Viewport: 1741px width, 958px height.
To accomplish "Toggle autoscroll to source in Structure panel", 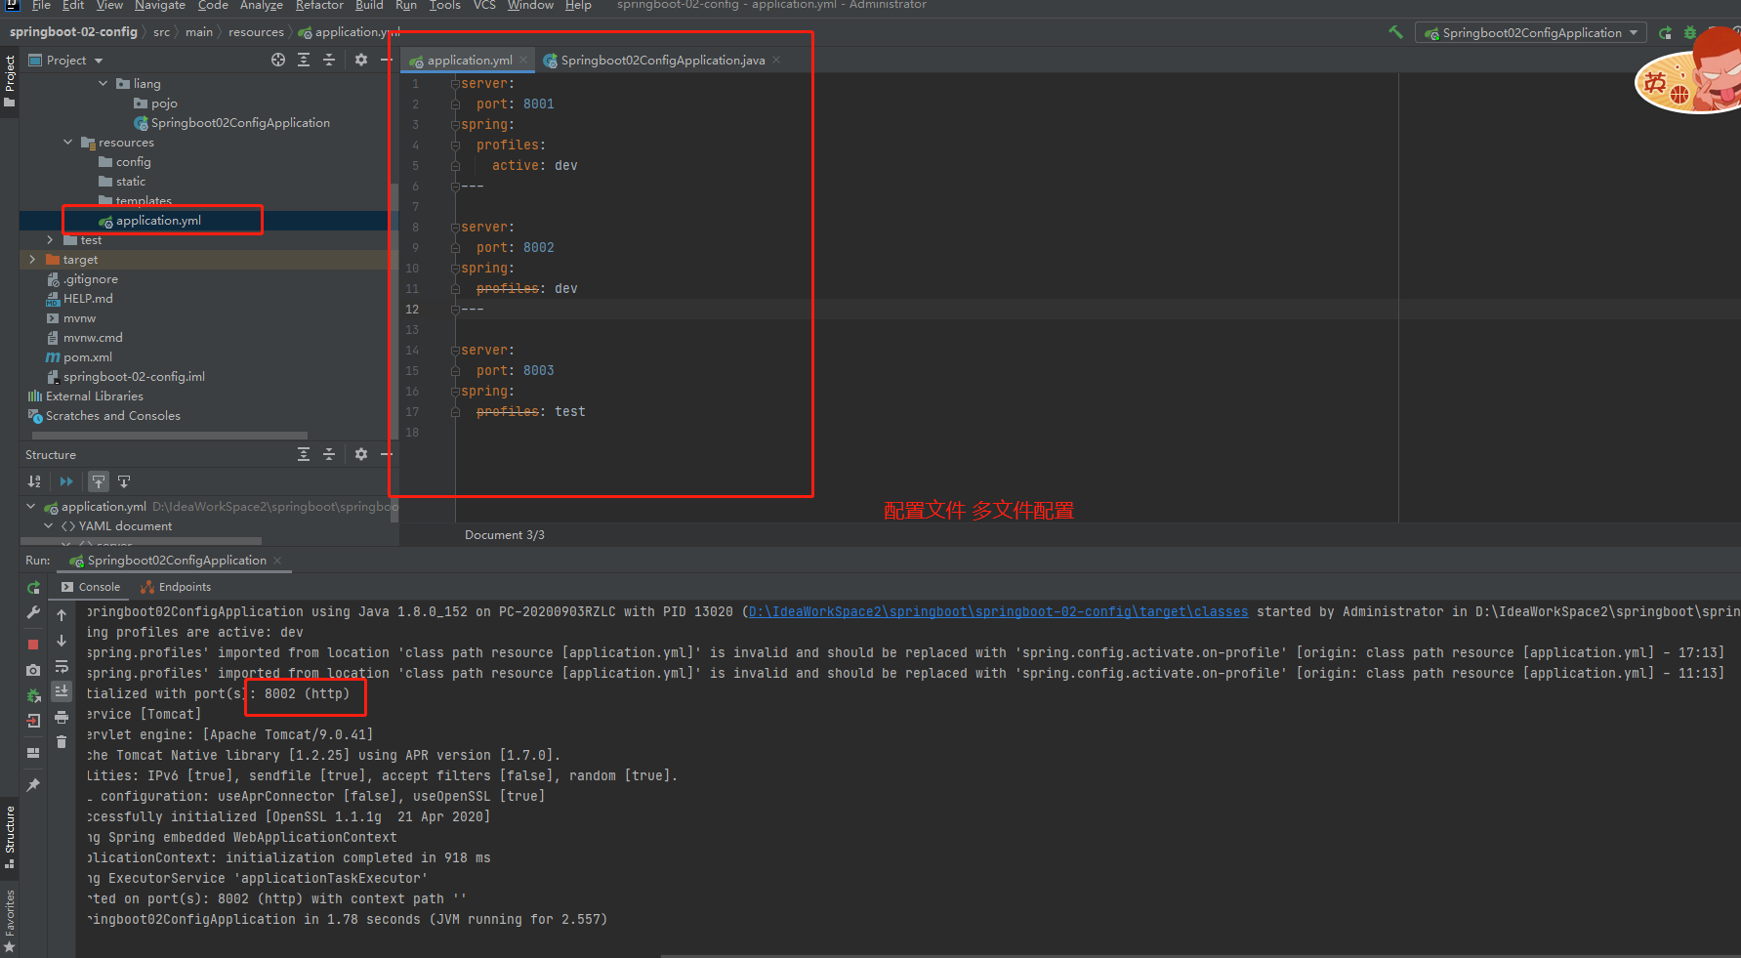I will [x=99, y=481].
